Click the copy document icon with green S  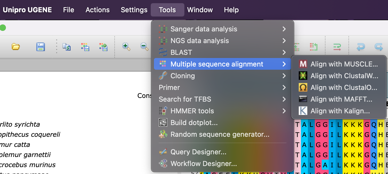click(x=66, y=47)
